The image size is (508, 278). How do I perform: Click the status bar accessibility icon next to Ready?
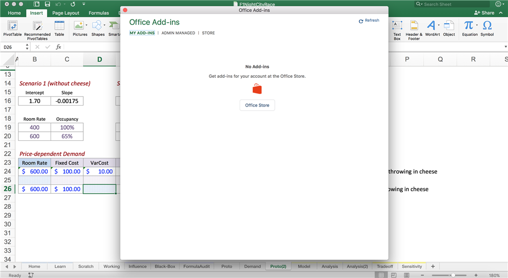(31, 275)
